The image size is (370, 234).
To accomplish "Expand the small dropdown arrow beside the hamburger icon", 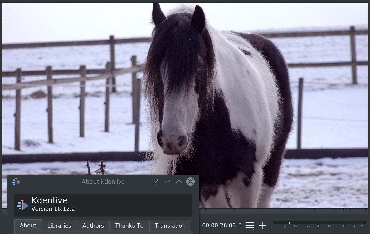I will point(254,229).
